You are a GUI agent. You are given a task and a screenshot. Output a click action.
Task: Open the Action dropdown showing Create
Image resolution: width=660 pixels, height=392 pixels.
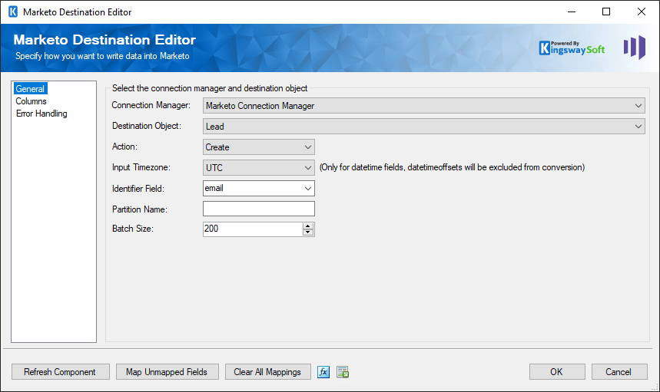click(x=258, y=147)
